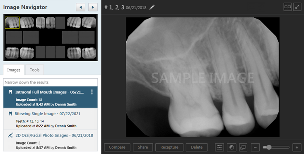Click the overlapping squares icon
This screenshot has height=154, width=304.
click(243, 147)
